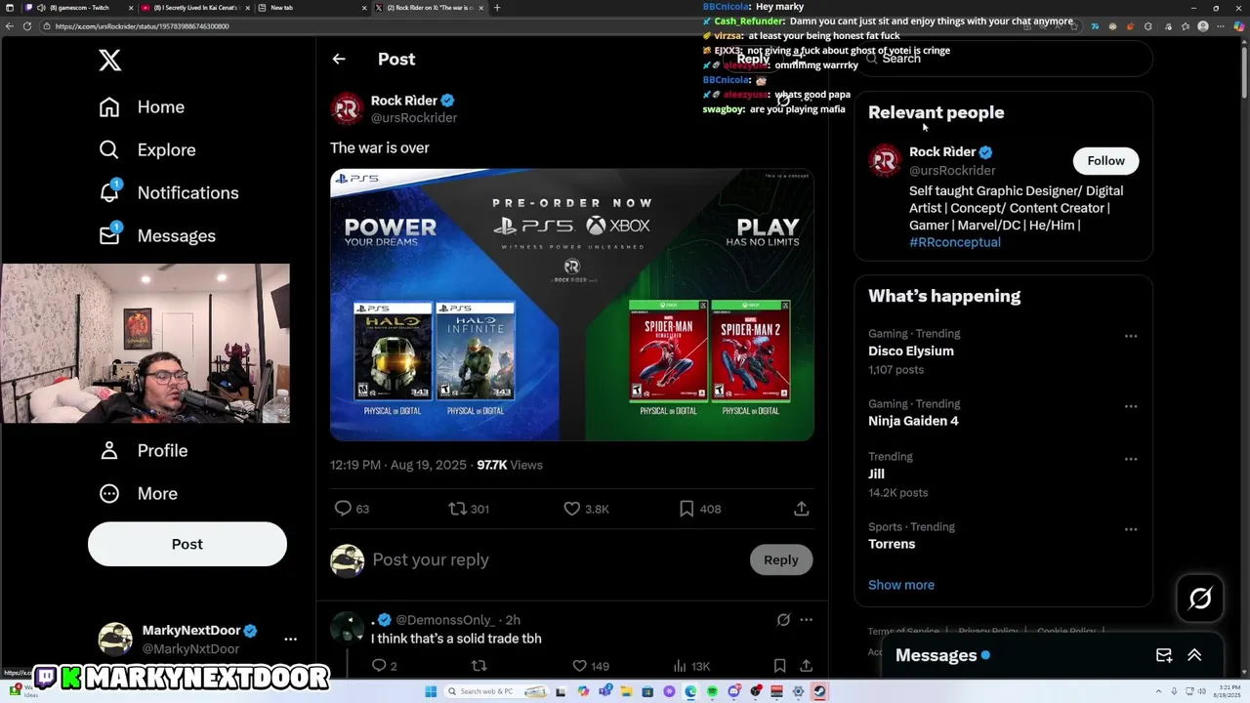Image resolution: width=1250 pixels, height=703 pixels.
Task: Open Notifications in the sidebar
Action: pyautogui.click(x=169, y=193)
